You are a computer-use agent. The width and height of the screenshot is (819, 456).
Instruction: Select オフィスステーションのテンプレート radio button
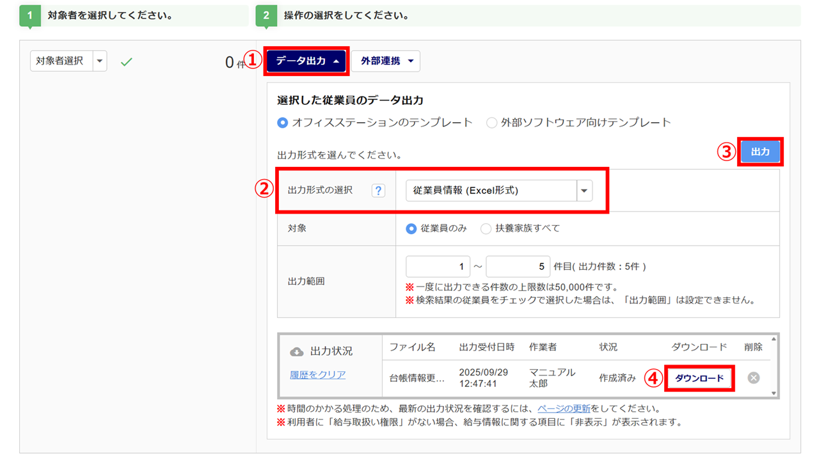283,123
